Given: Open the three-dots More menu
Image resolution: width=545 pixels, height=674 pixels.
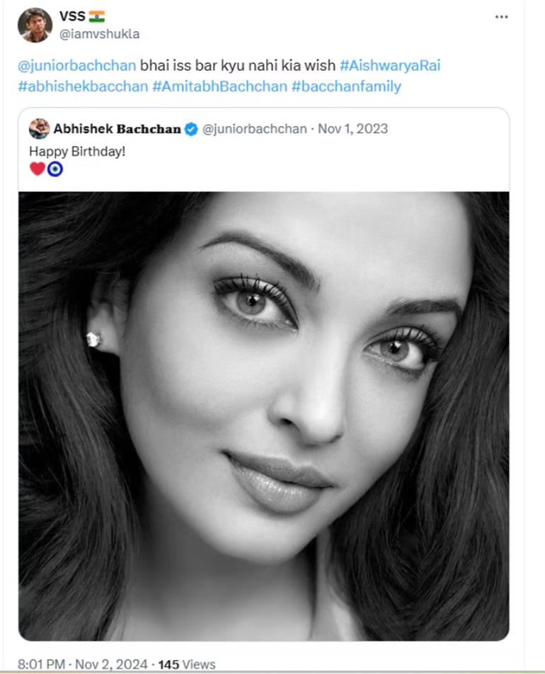Looking at the screenshot, I should [x=501, y=17].
